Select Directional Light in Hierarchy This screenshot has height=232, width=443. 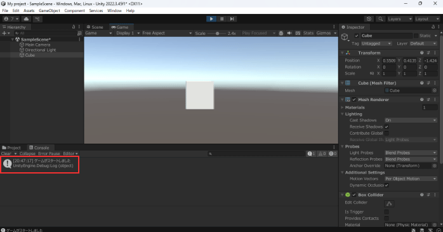click(41, 50)
